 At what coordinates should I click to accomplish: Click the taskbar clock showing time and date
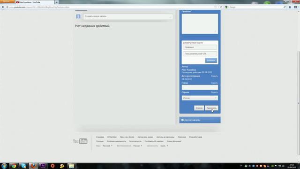292,166
